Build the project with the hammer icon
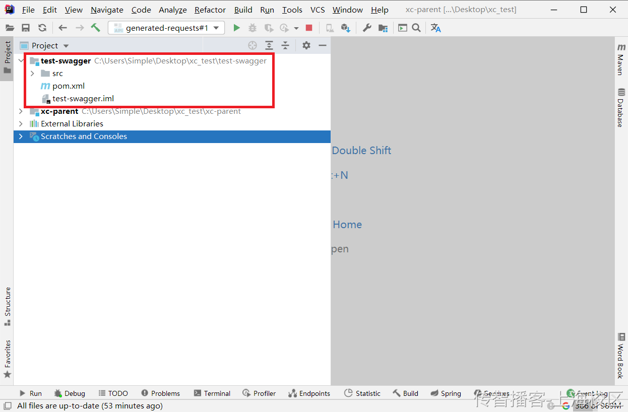This screenshot has width=628, height=412. pos(96,28)
